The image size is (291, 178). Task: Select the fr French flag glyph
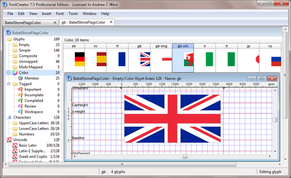click(x=118, y=58)
